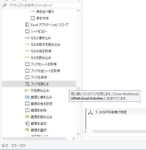Image resolution: width=146 pixels, height=150 pixels.
Task: Switch to the エラー リスト tab
Action: tap(19, 146)
